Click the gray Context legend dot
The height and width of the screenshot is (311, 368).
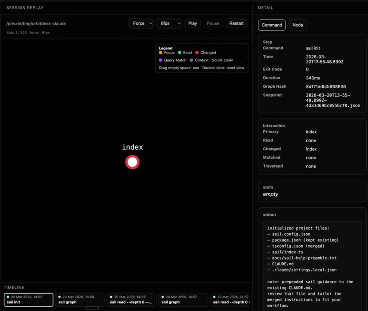pos(191,60)
